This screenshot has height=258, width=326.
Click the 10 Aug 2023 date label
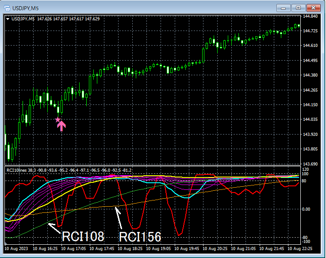coord(16,248)
